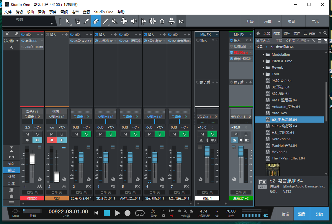Viewport: 332px width, 224px height.
Task: Mute channel 5 AMT_温暖器
Action: coord(125,134)
